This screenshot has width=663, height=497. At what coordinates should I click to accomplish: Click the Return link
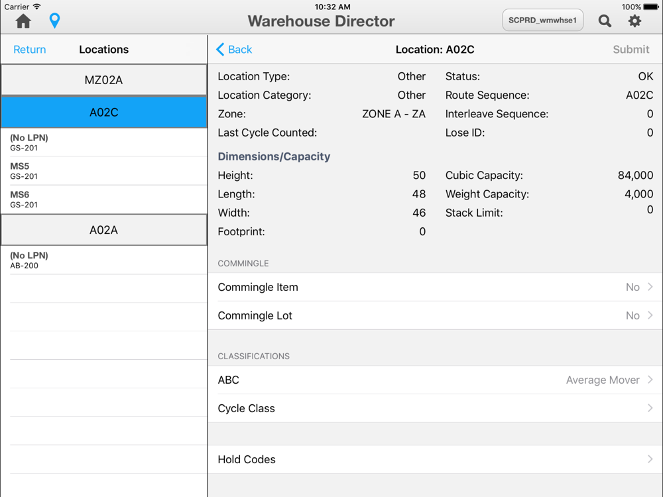pos(30,50)
